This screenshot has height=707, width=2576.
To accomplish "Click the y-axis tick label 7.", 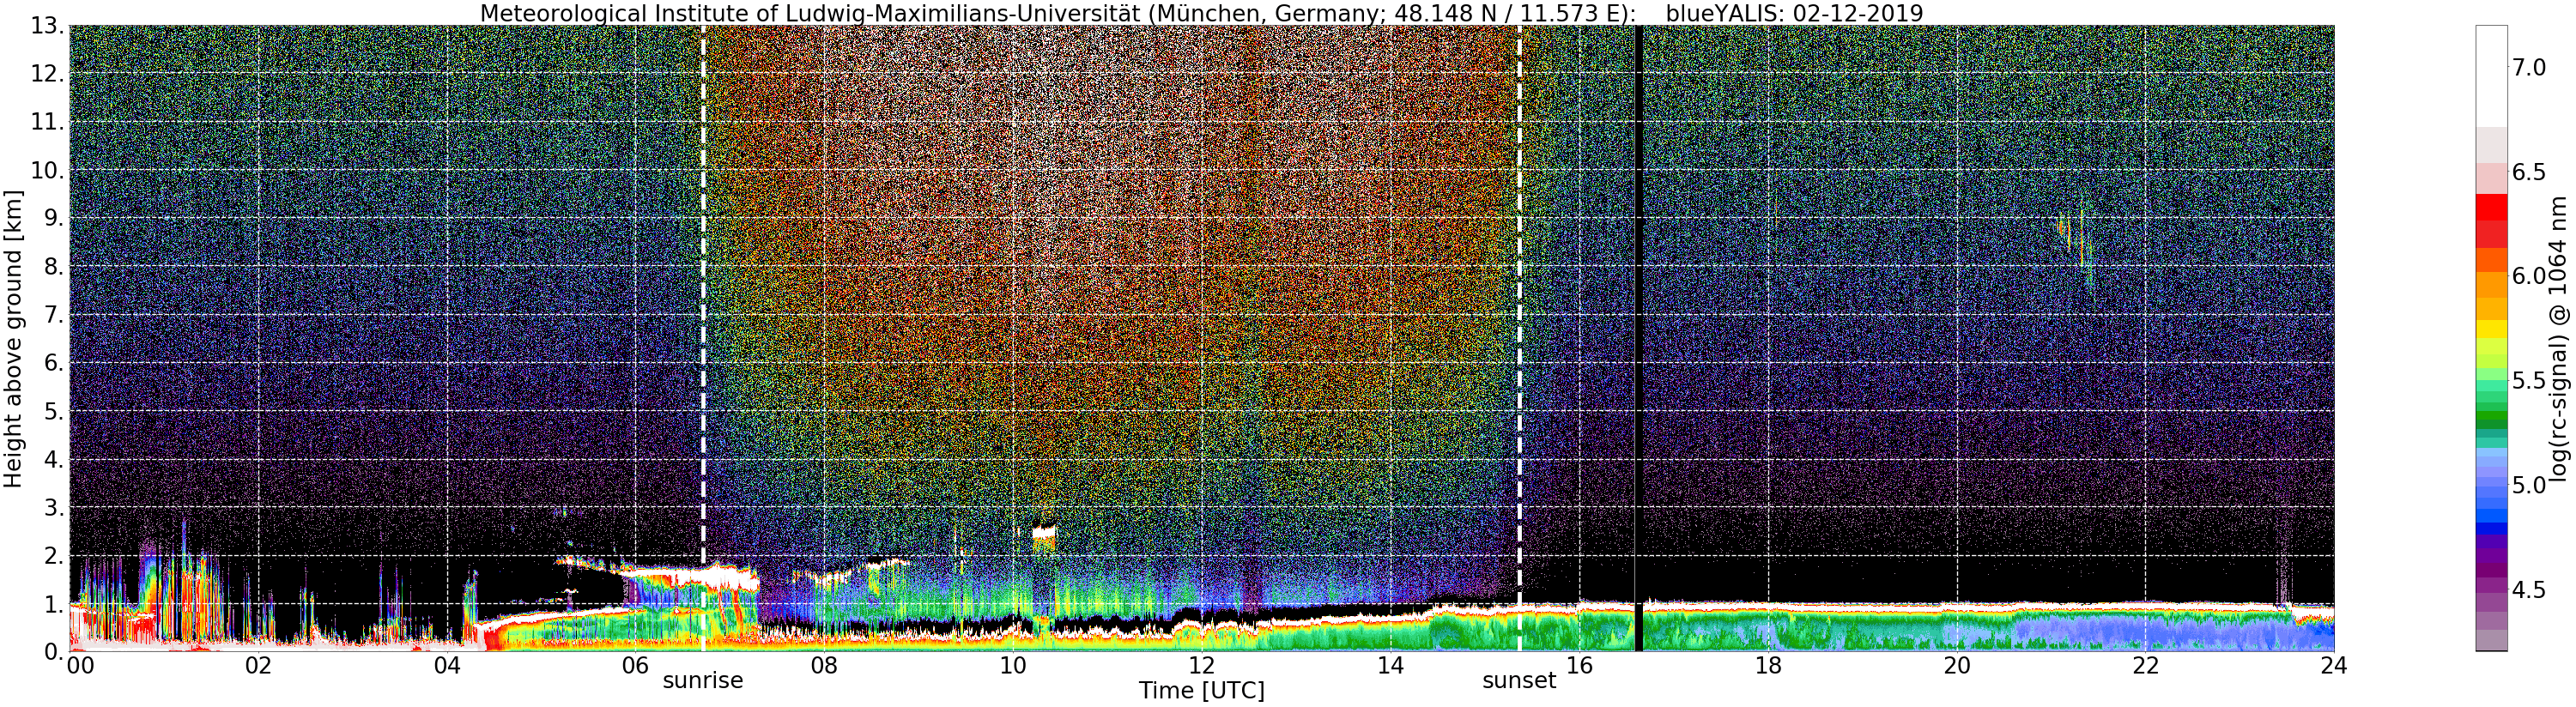I will coord(53,315).
